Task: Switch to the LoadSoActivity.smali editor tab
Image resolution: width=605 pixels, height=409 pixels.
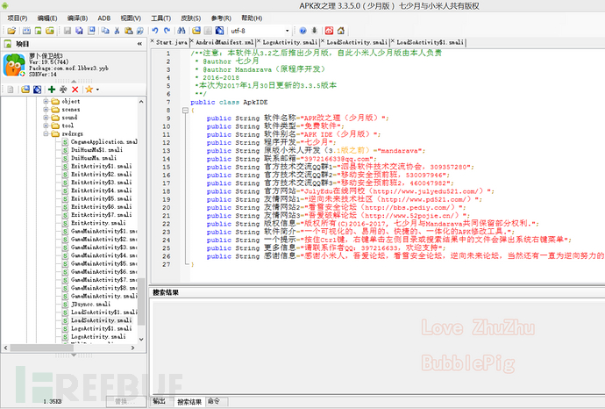Action: click(357, 42)
